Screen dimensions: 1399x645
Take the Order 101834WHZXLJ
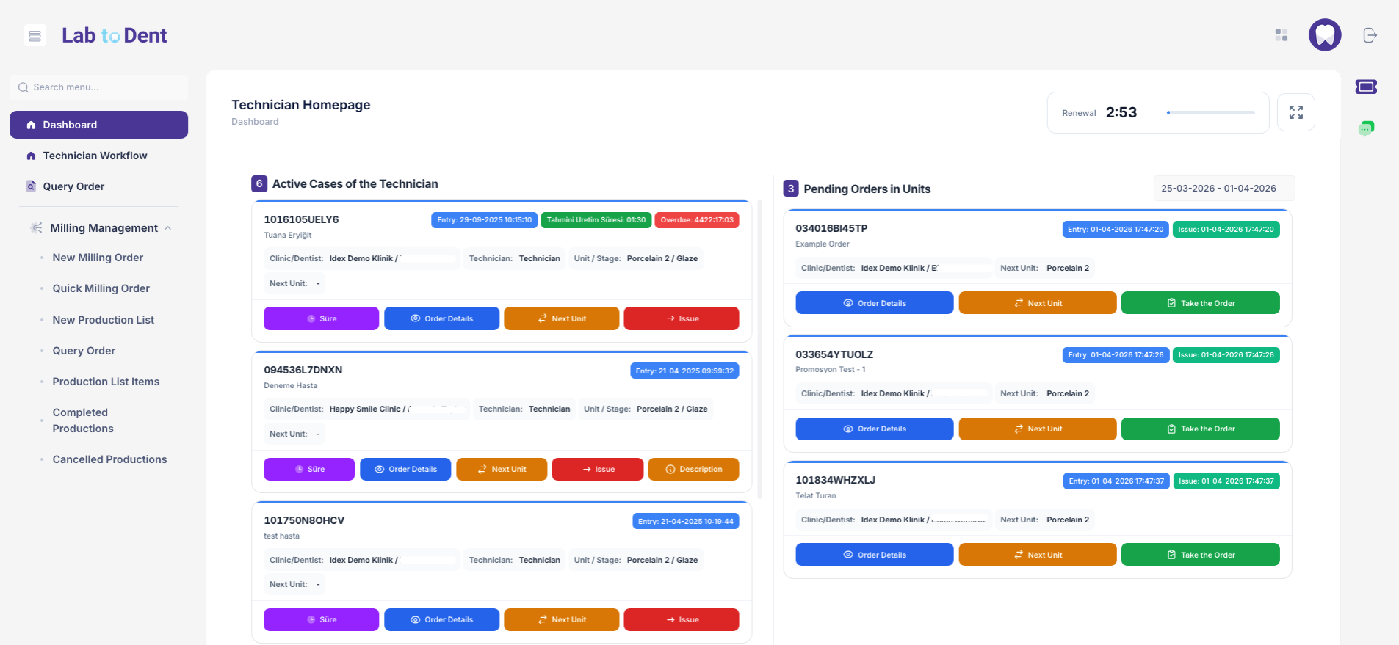tap(1201, 555)
